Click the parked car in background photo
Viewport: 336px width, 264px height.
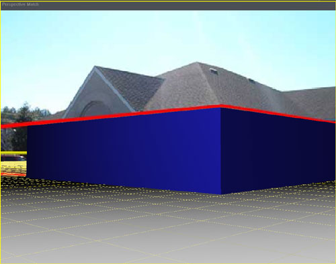pos(13,158)
